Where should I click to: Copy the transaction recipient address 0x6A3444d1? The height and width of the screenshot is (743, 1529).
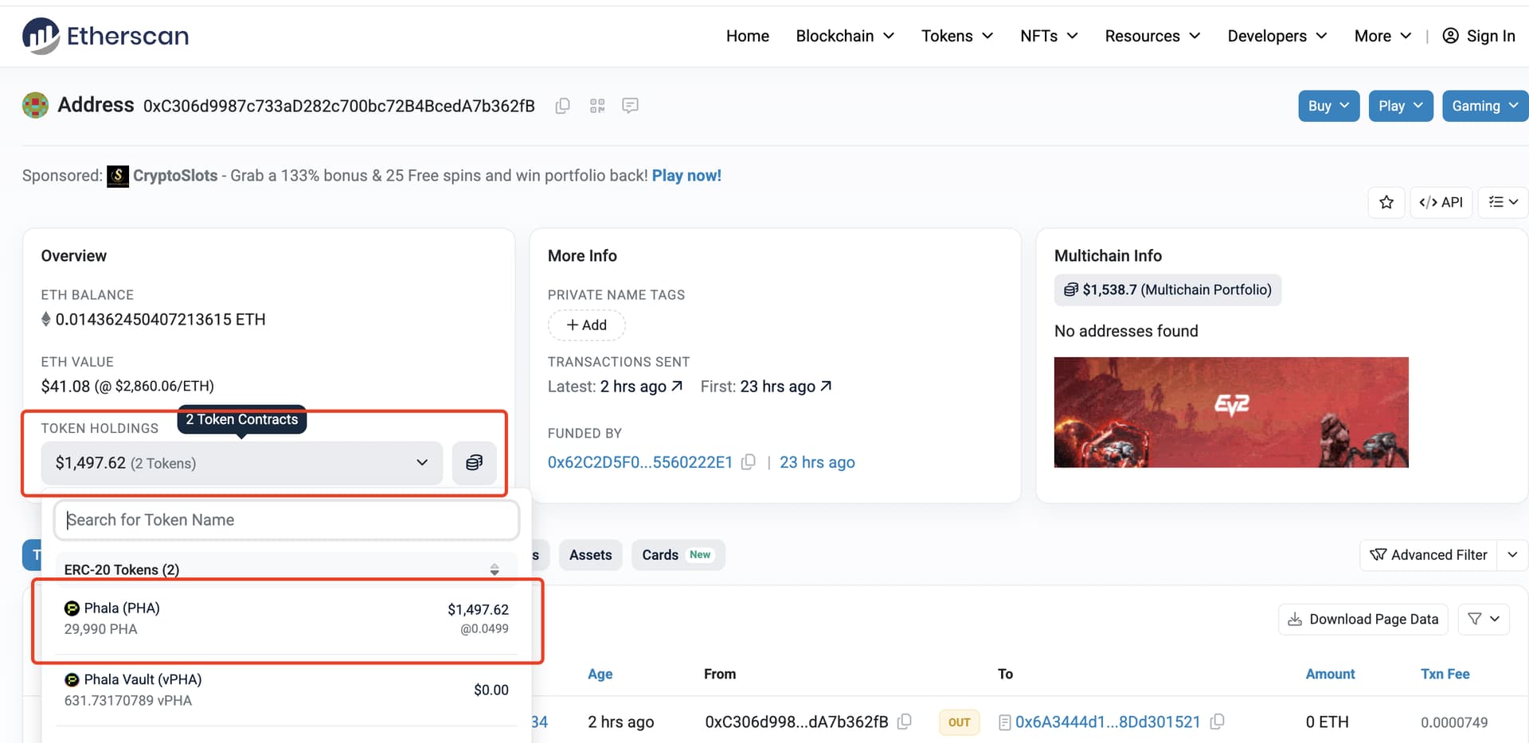[1217, 722]
